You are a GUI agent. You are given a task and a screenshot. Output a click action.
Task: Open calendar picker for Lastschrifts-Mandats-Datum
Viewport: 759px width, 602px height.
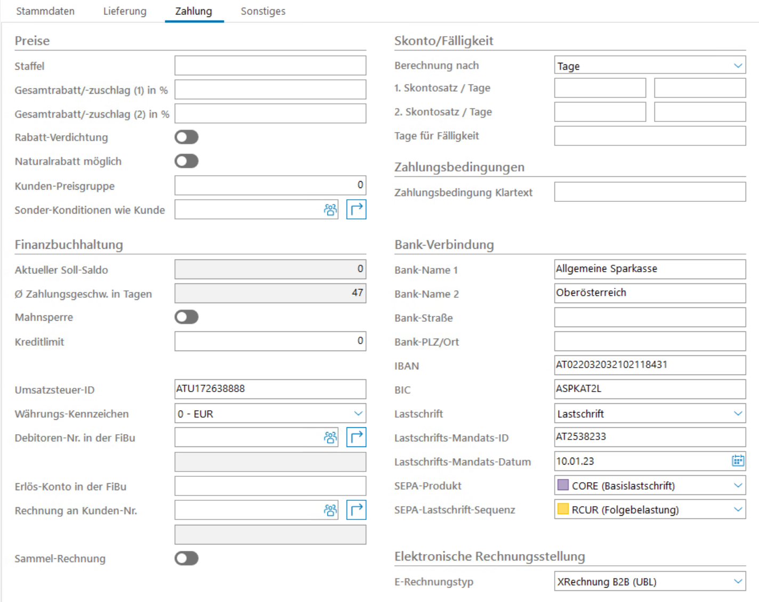[x=738, y=461]
